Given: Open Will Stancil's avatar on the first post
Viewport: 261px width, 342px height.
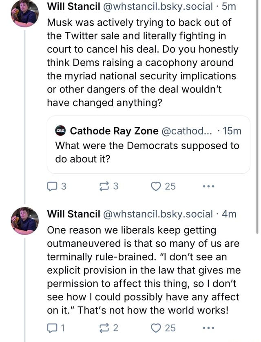Looking at the screenshot, I should 24,13.
